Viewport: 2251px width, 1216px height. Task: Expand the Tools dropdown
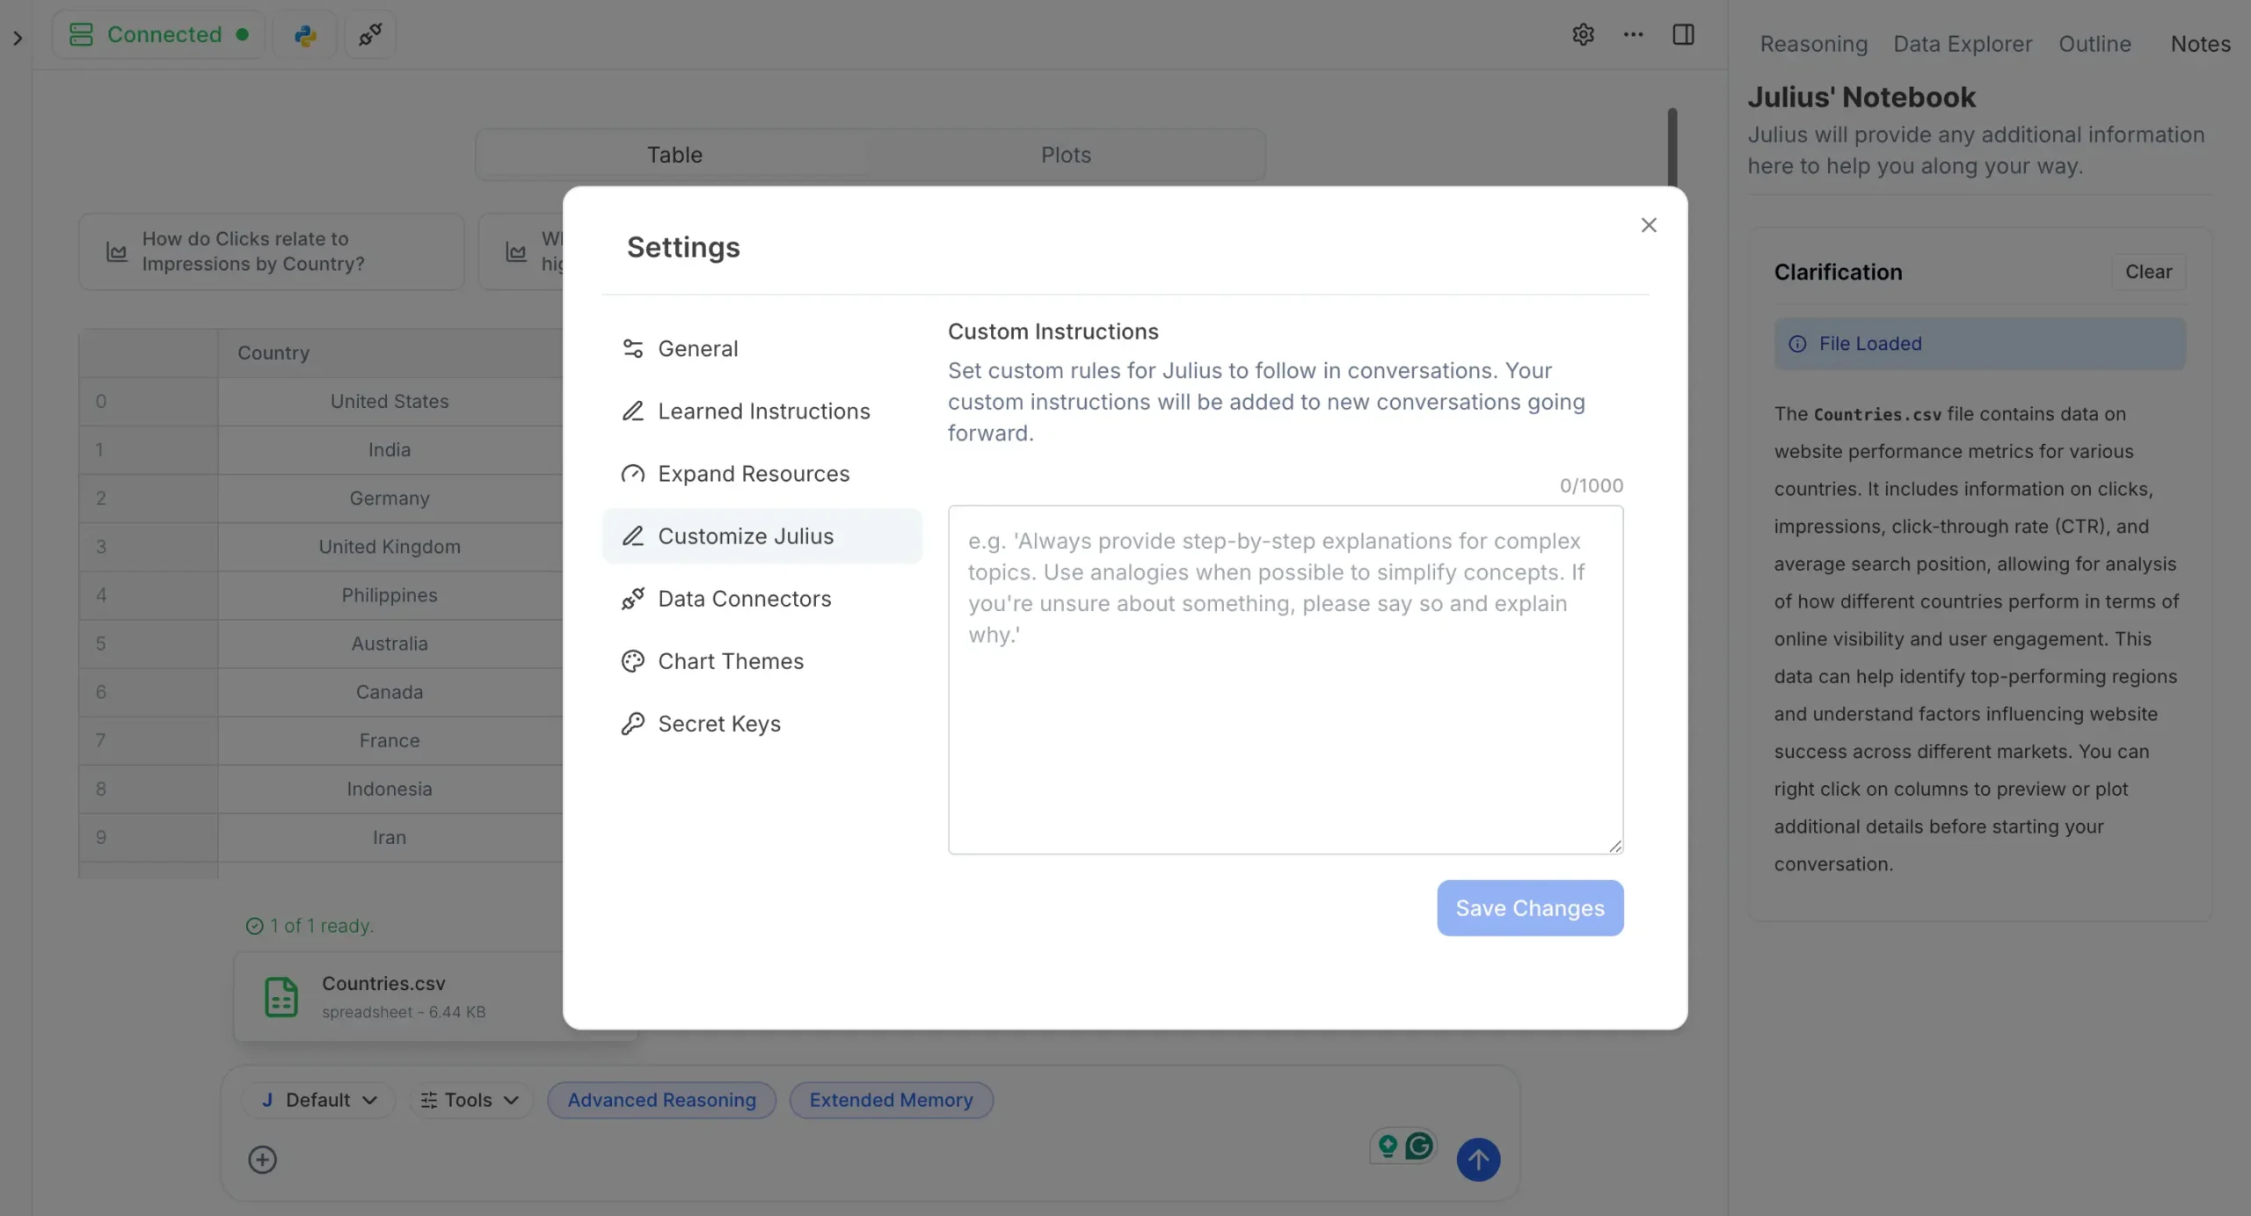click(470, 1100)
